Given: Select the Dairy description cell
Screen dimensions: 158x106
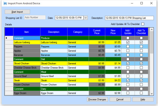Looking at the screenshot, I should (54, 89).
